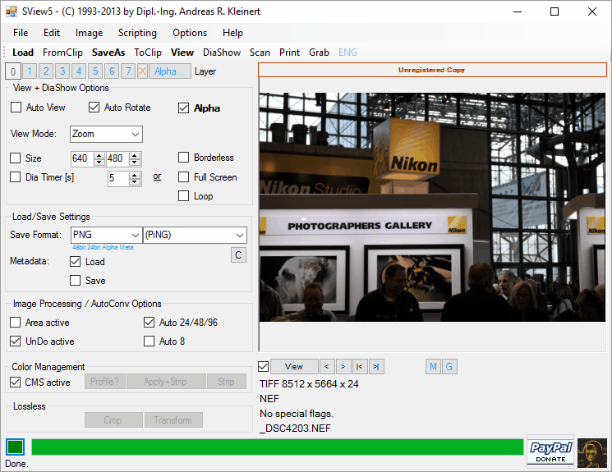The image size is (612, 472).
Task: Click the View button below preview
Action: (x=294, y=366)
